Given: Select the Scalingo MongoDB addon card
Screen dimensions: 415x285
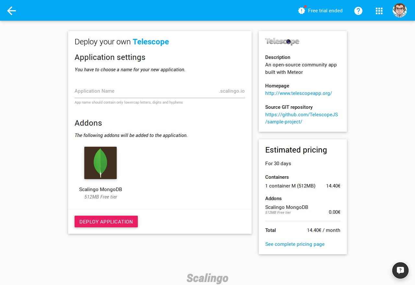Looking at the screenshot, I should point(101,172).
